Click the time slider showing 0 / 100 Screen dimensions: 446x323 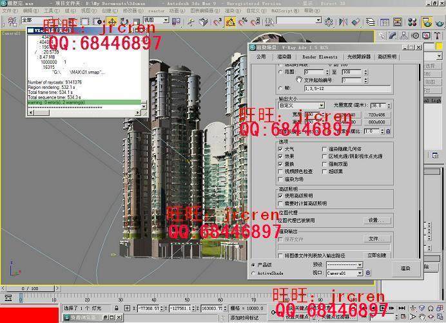30,288
